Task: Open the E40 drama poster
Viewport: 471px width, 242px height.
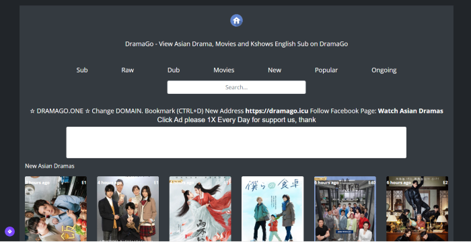Action: point(345,208)
